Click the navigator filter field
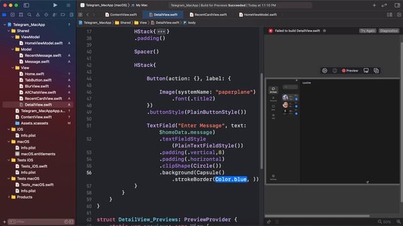 [41, 222]
